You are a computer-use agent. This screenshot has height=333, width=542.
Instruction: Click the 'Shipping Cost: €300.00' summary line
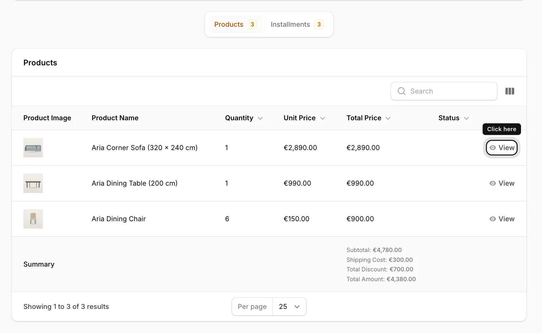379,260
